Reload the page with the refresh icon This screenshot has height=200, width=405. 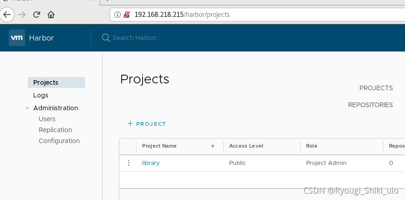36,15
